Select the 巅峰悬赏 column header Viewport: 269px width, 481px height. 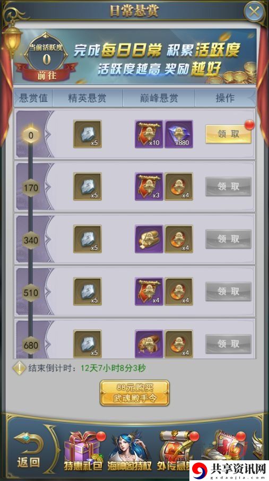159,98
